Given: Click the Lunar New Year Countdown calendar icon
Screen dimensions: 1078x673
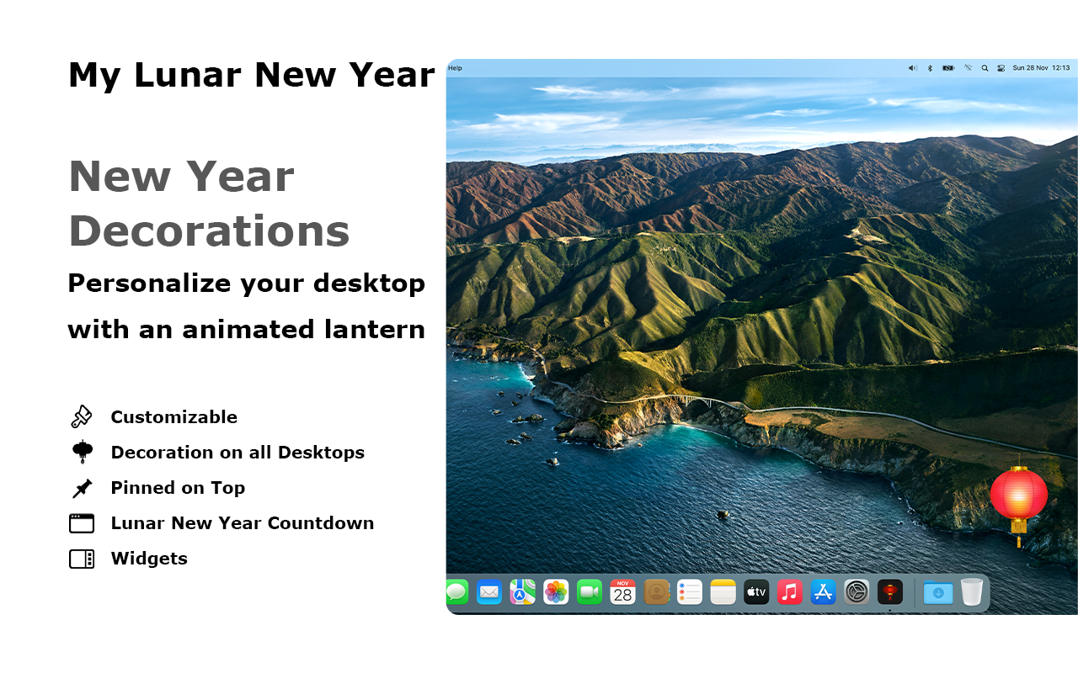Looking at the screenshot, I should (x=81, y=522).
